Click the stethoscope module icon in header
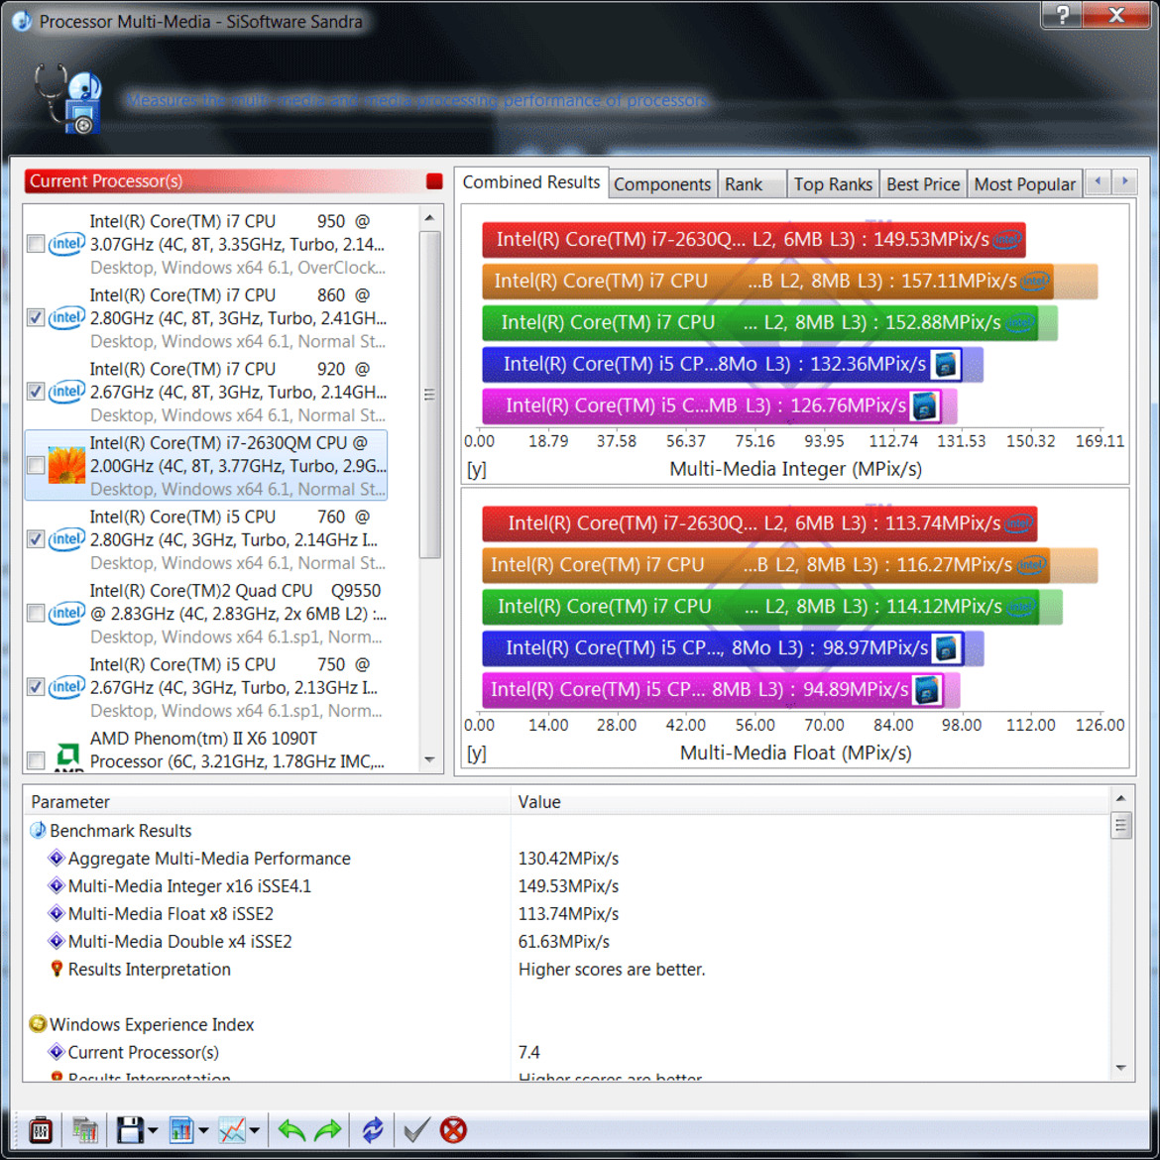 tap(67, 99)
